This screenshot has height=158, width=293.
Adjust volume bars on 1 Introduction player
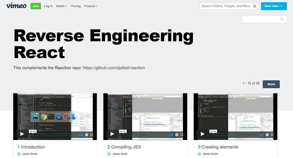tap(81, 135)
